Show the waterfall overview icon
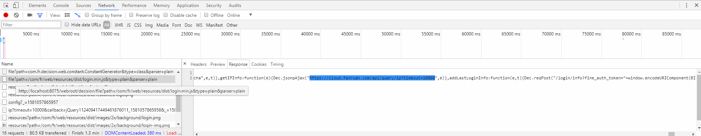Image resolution: width=701 pixels, height=136 pixels. 78,15
